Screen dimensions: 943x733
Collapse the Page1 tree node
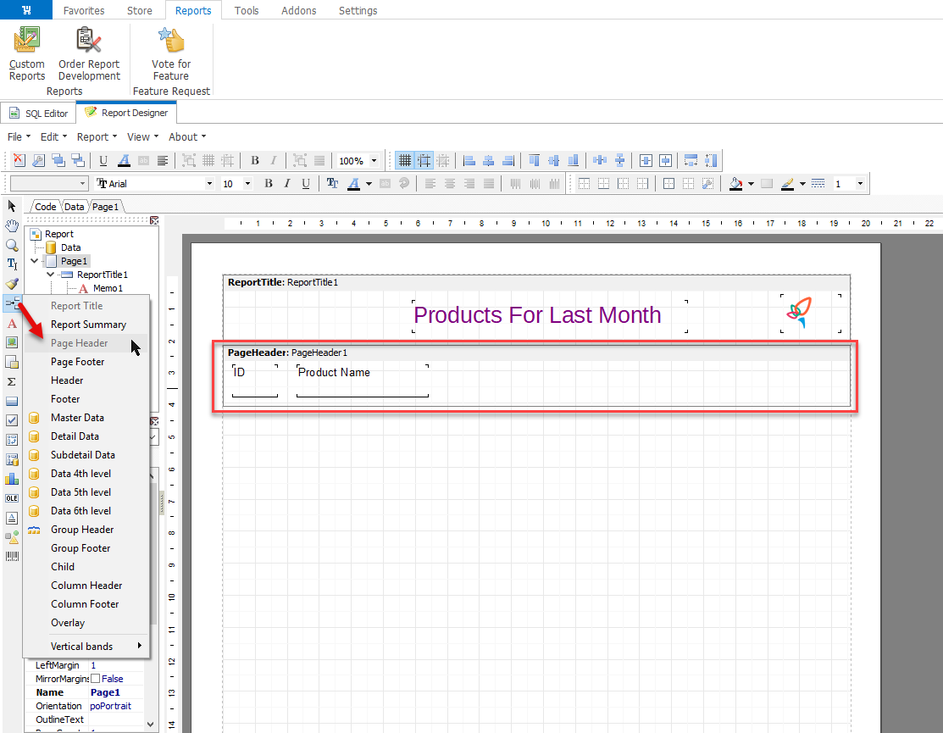tap(35, 261)
